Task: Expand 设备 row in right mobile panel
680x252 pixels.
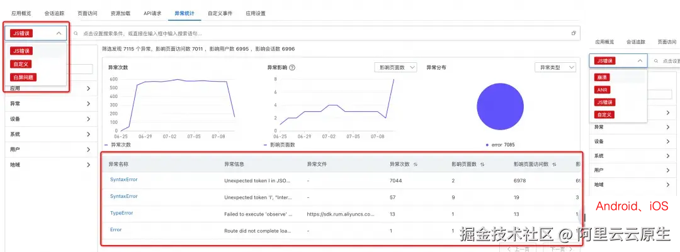Action: 633,141
